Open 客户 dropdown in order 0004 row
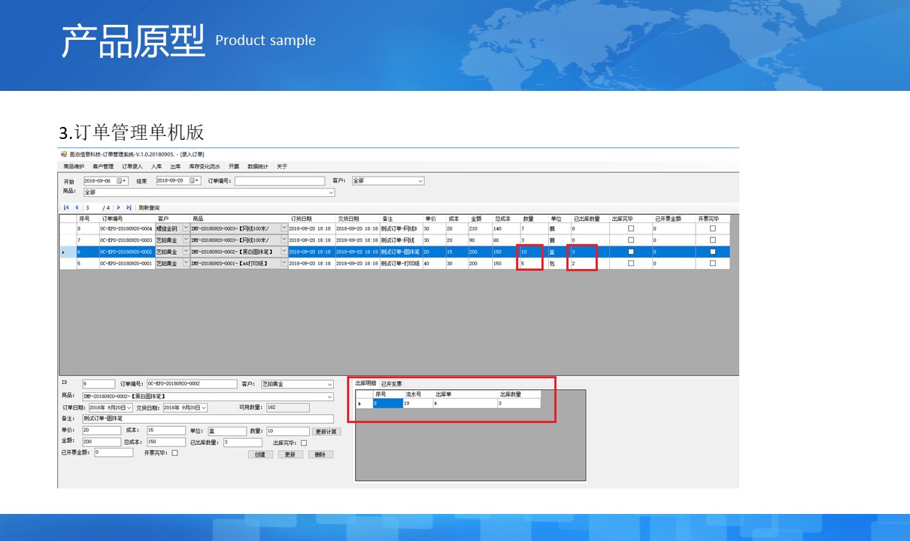 point(186,228)
